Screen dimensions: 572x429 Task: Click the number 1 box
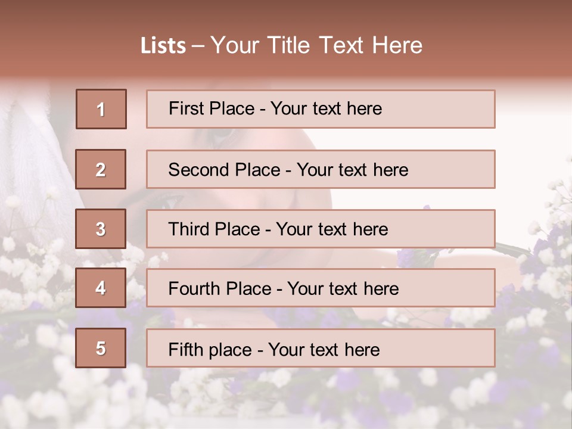point(101,109)
